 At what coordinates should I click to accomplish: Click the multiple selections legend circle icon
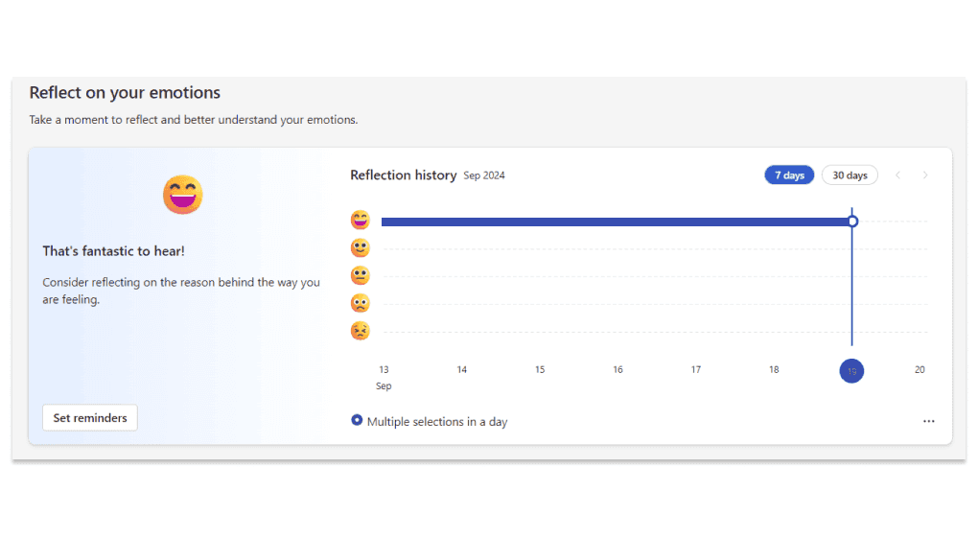pos(358,421)
